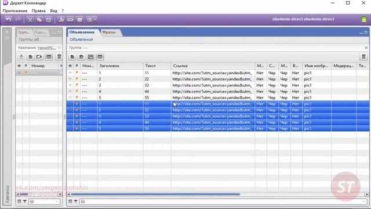Viewport: 371px width, 209px height.
Task: Click the image picture icon in the ads toolbar
Action: [x=90, y=57]
